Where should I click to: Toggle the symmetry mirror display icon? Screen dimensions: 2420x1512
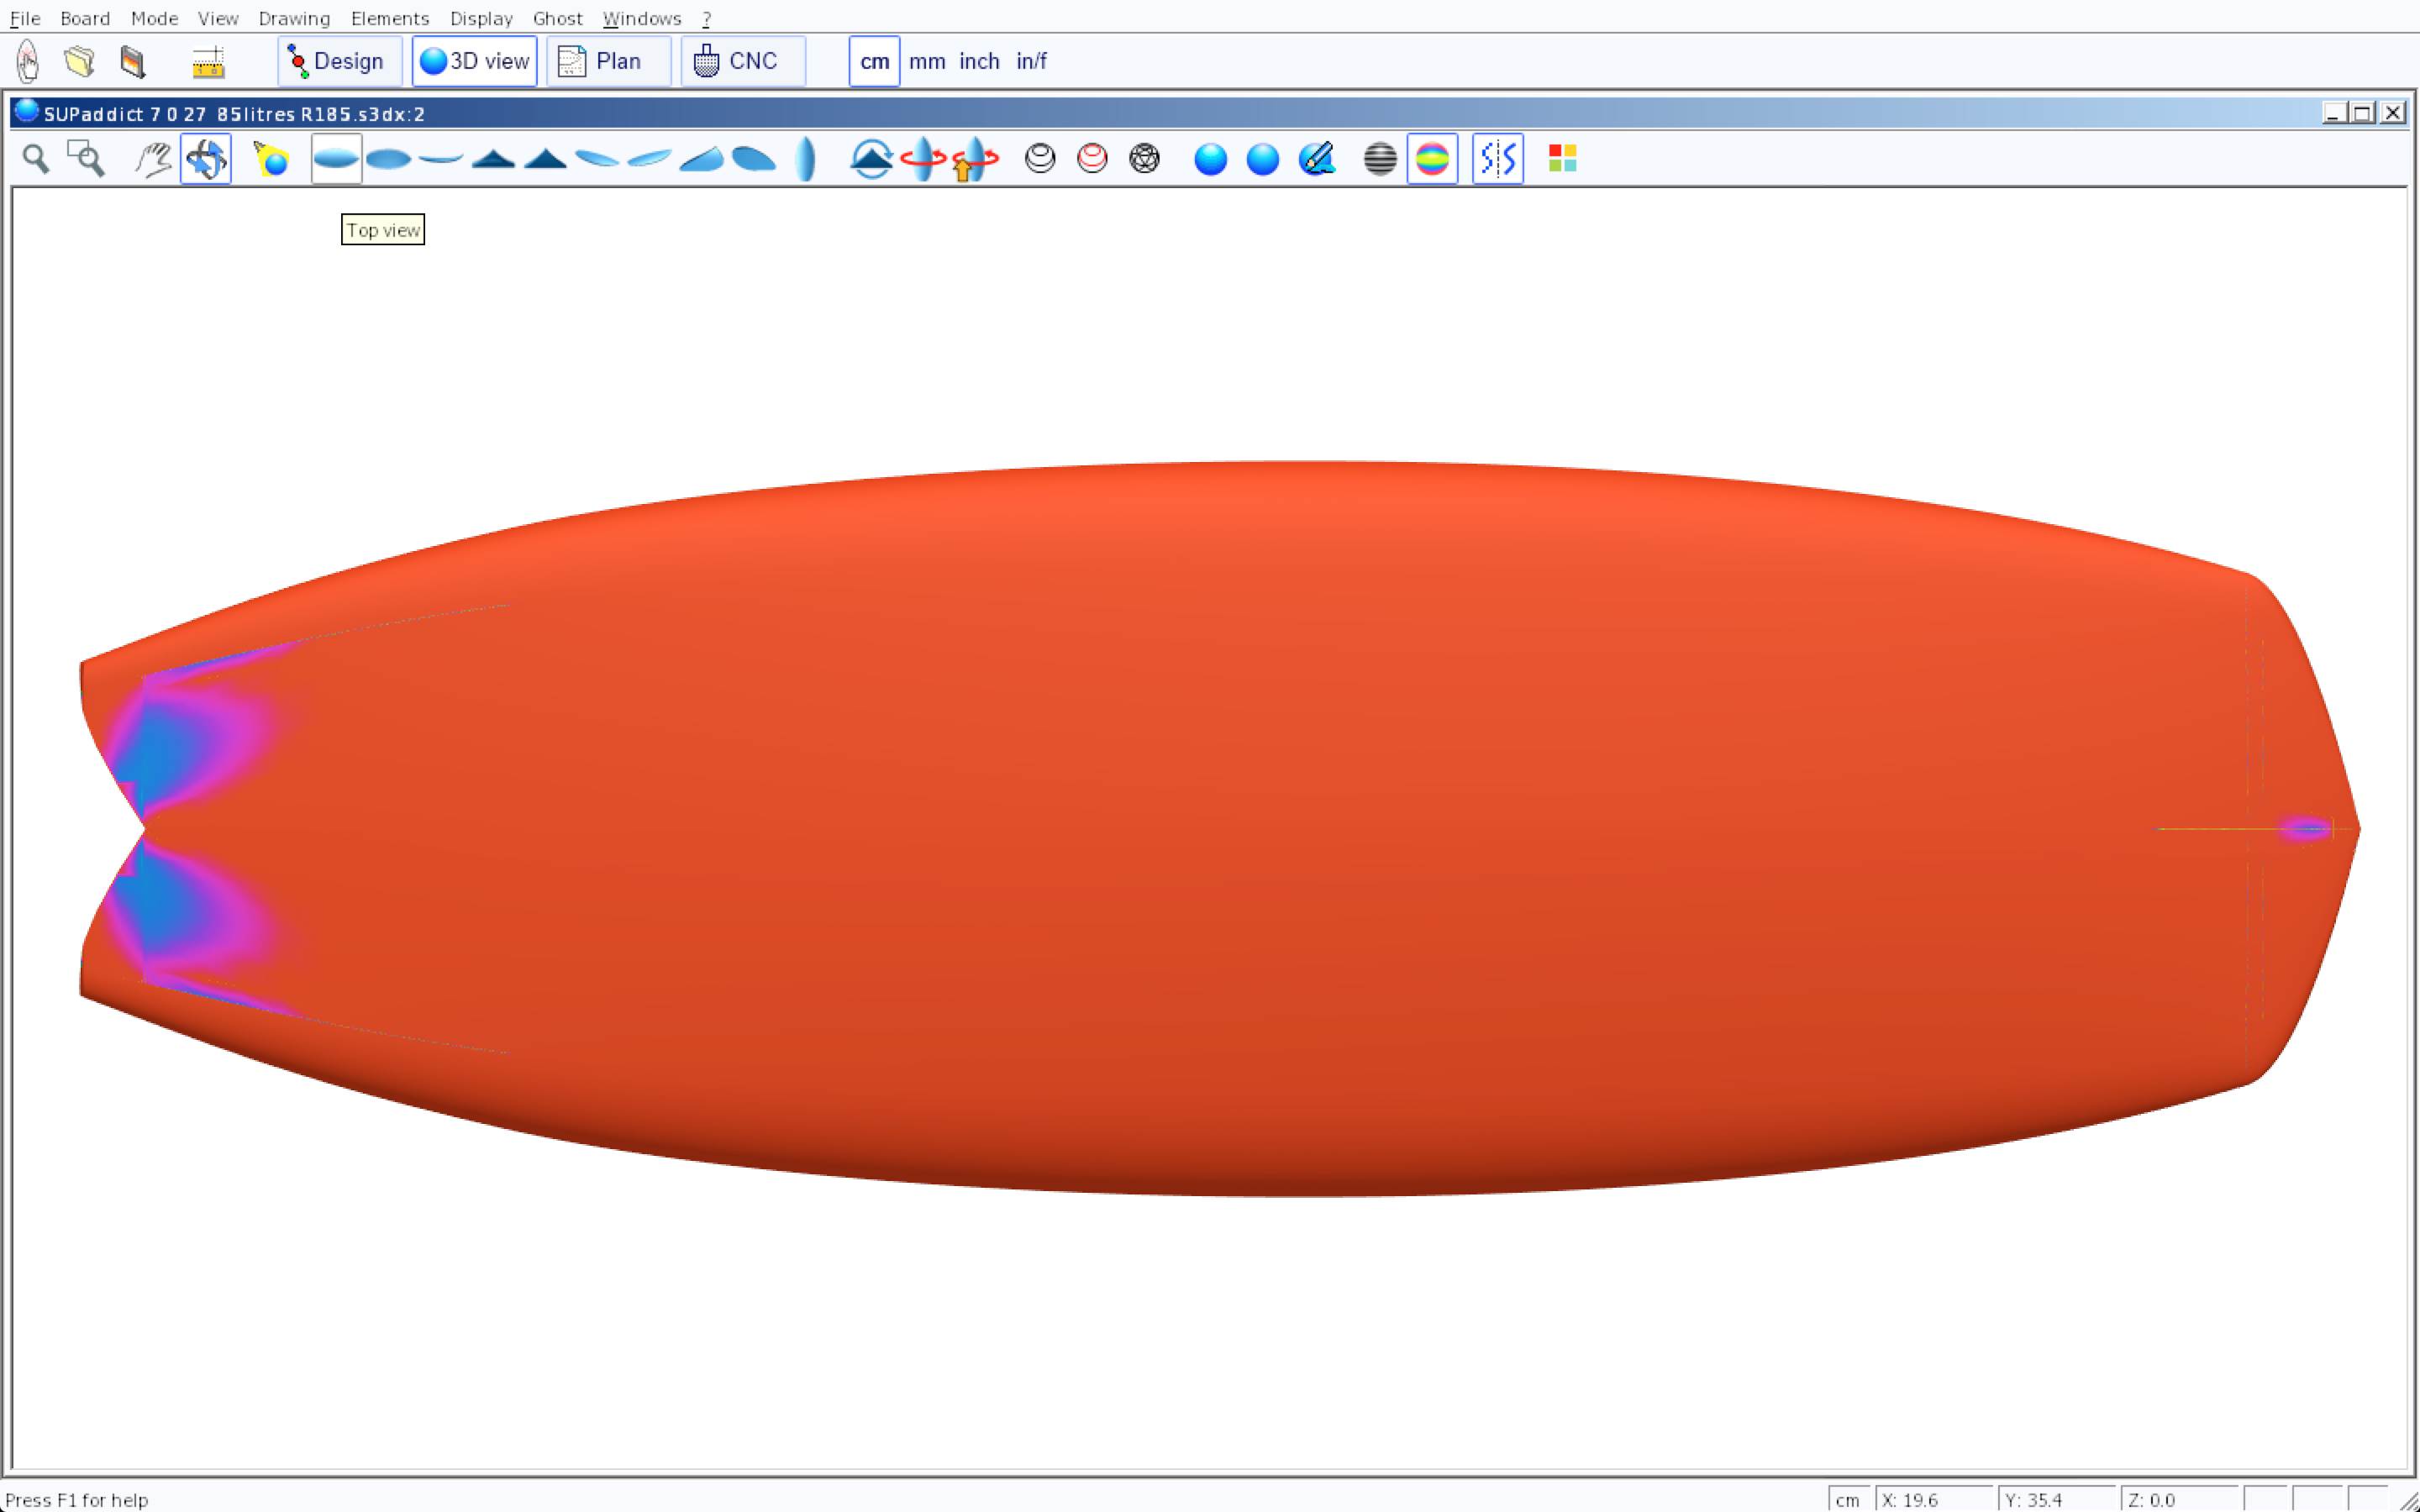(x=1497, y=159)
